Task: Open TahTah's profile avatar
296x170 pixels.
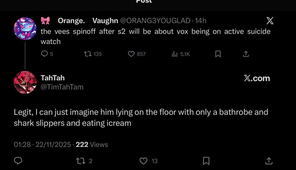Action: (x=25, y=82)
